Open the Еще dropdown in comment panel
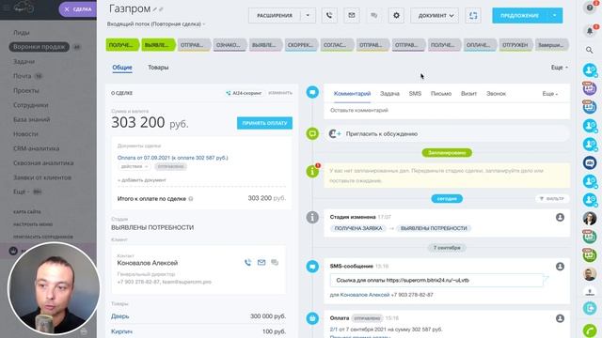This screenshot has width=602, height=338. [549, 94]
